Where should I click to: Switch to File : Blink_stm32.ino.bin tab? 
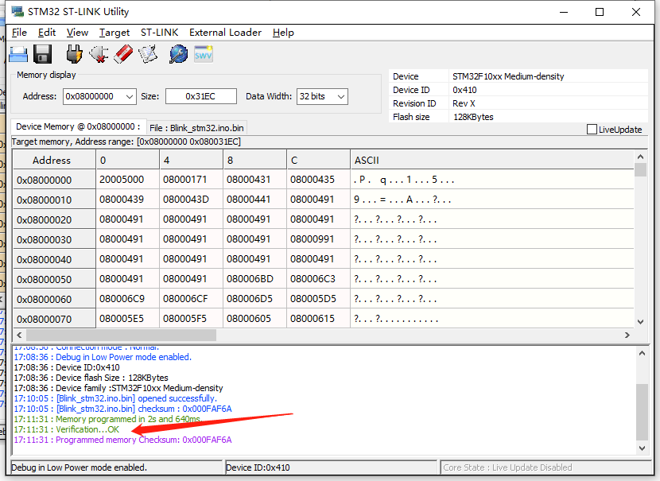coord(196,128)
